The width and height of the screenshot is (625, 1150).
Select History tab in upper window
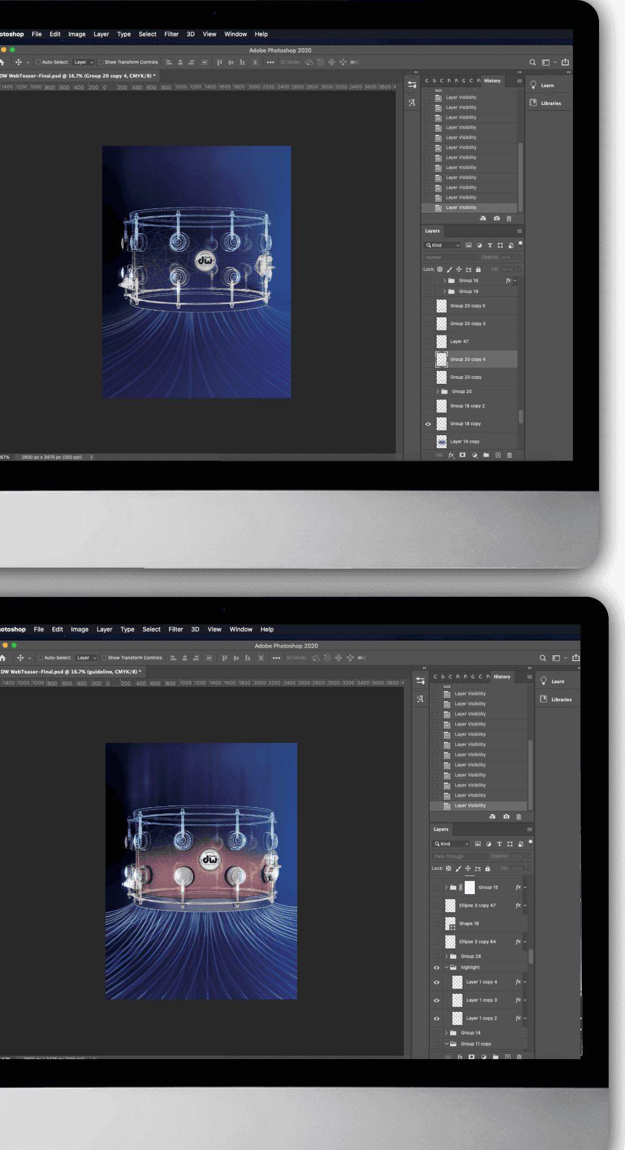492,81
